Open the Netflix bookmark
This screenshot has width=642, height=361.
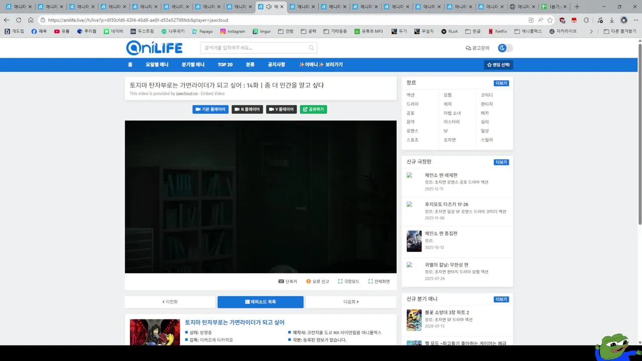coord(498,31)
